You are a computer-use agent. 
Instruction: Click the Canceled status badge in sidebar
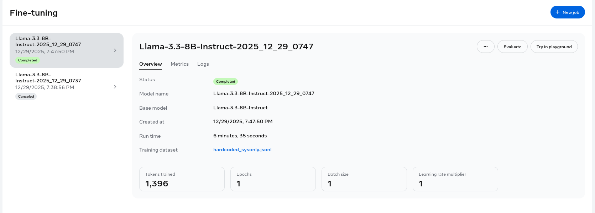(26, 97)
